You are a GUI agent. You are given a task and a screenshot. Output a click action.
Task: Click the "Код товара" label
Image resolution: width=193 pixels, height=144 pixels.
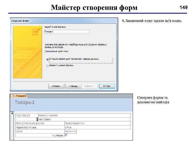click(x=23, y=115)
